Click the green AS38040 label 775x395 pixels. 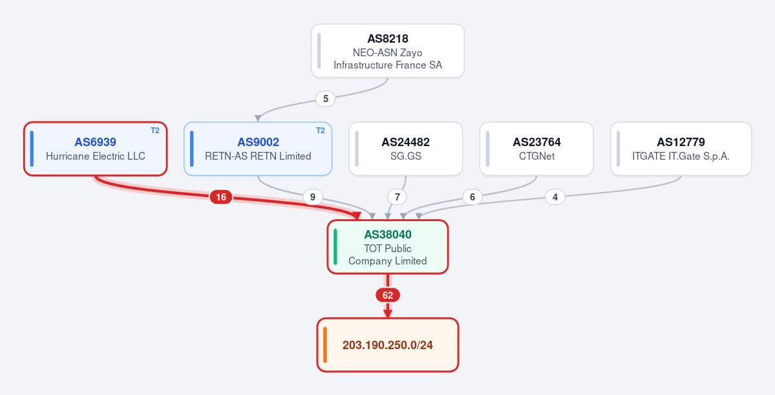388,235
